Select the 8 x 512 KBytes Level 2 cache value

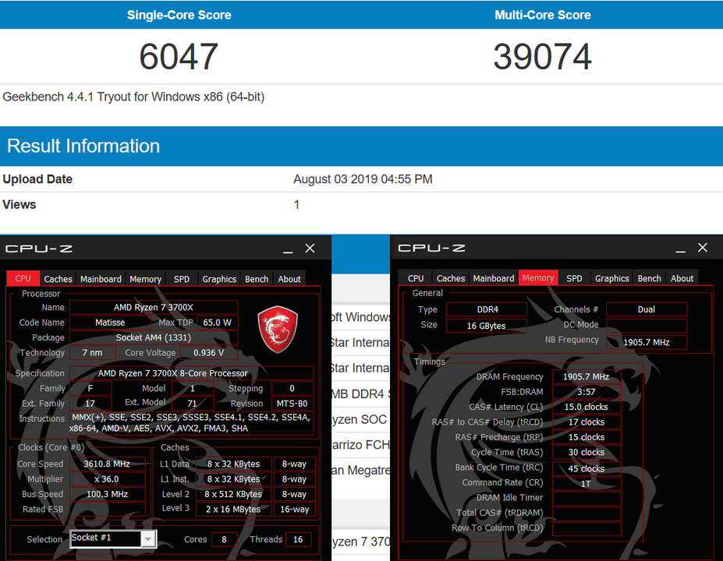(x=233, y=494)
